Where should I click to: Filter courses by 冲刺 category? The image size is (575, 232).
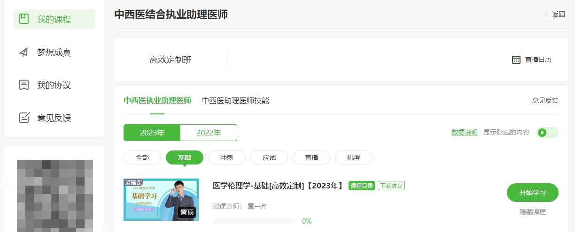[227, 157]
